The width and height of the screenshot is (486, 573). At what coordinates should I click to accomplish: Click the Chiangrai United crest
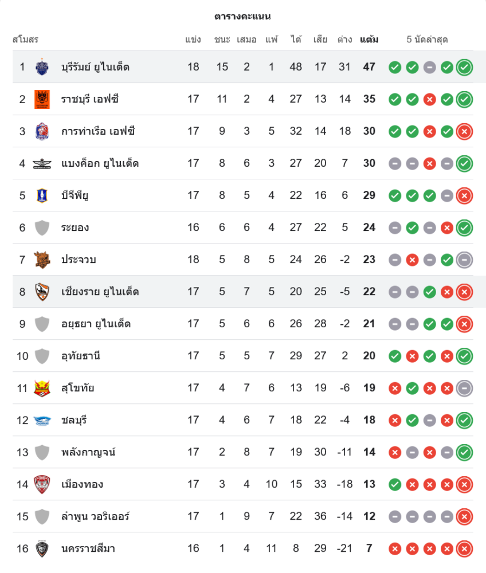pyautogui.click(x=42, y=292)
